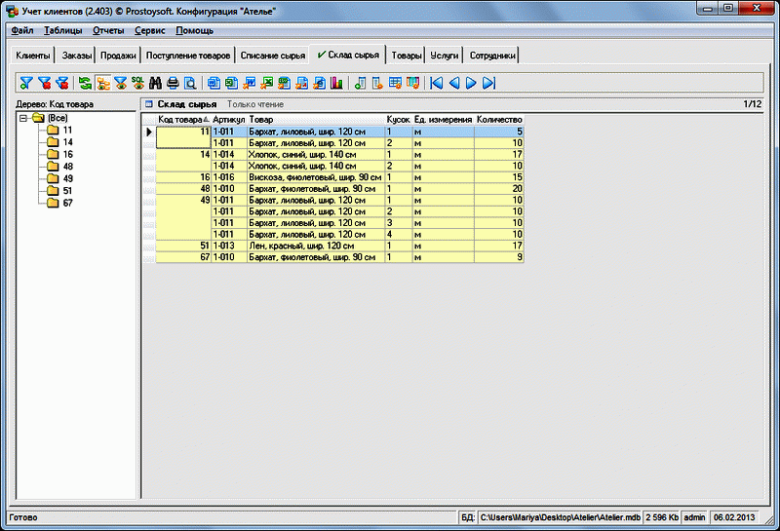Viewport: 780px width, 531px height.
Task: Open search with the binoculars icon
Action: [154, 83]
